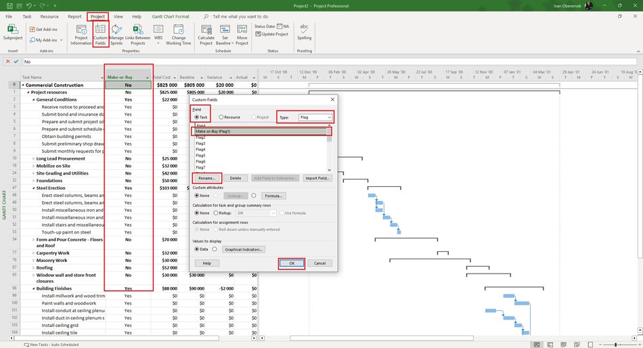Select the Resource field radio button

click(221, 117)
